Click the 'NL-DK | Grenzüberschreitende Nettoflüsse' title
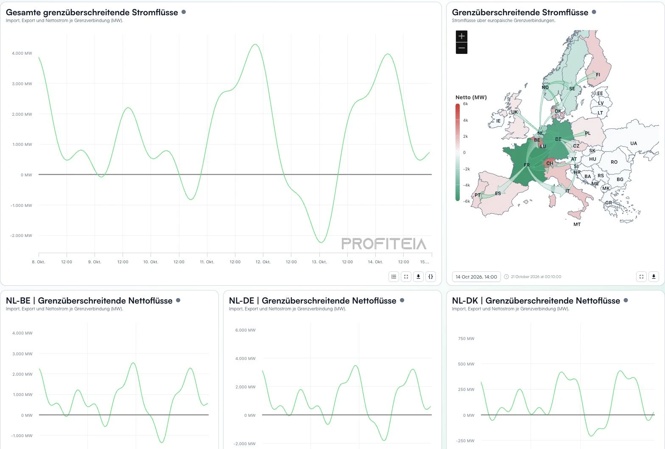The width and height of the screenshot is (665, 449). [536, 301]
